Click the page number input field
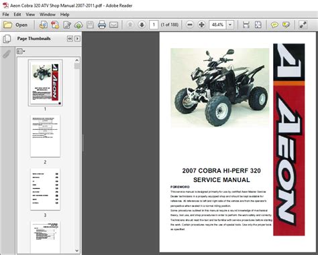The image size is (318, 255). (154, 25)
